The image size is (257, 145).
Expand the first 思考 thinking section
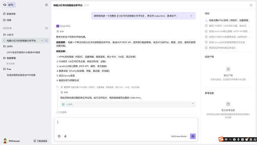pos(60,31)
